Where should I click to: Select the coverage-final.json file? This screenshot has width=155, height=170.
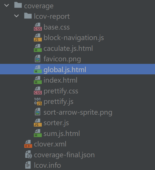coord(64,155)
